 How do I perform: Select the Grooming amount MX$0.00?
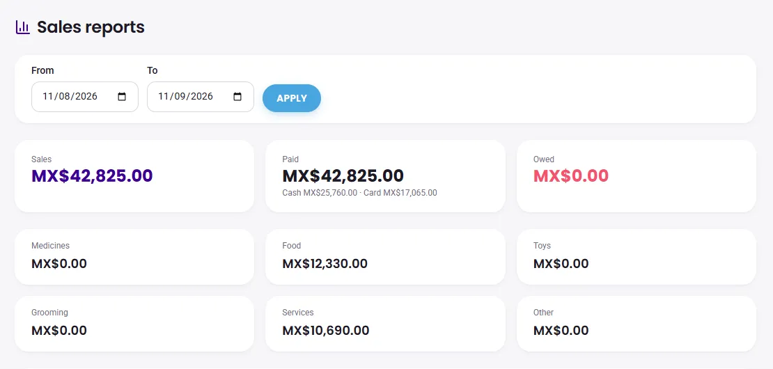[x=59, y=330]
